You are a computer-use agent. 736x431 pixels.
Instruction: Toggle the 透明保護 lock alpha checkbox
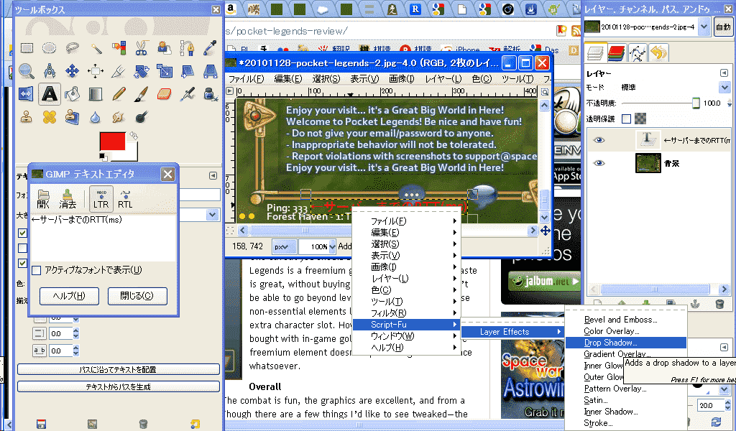coord(626,119)
